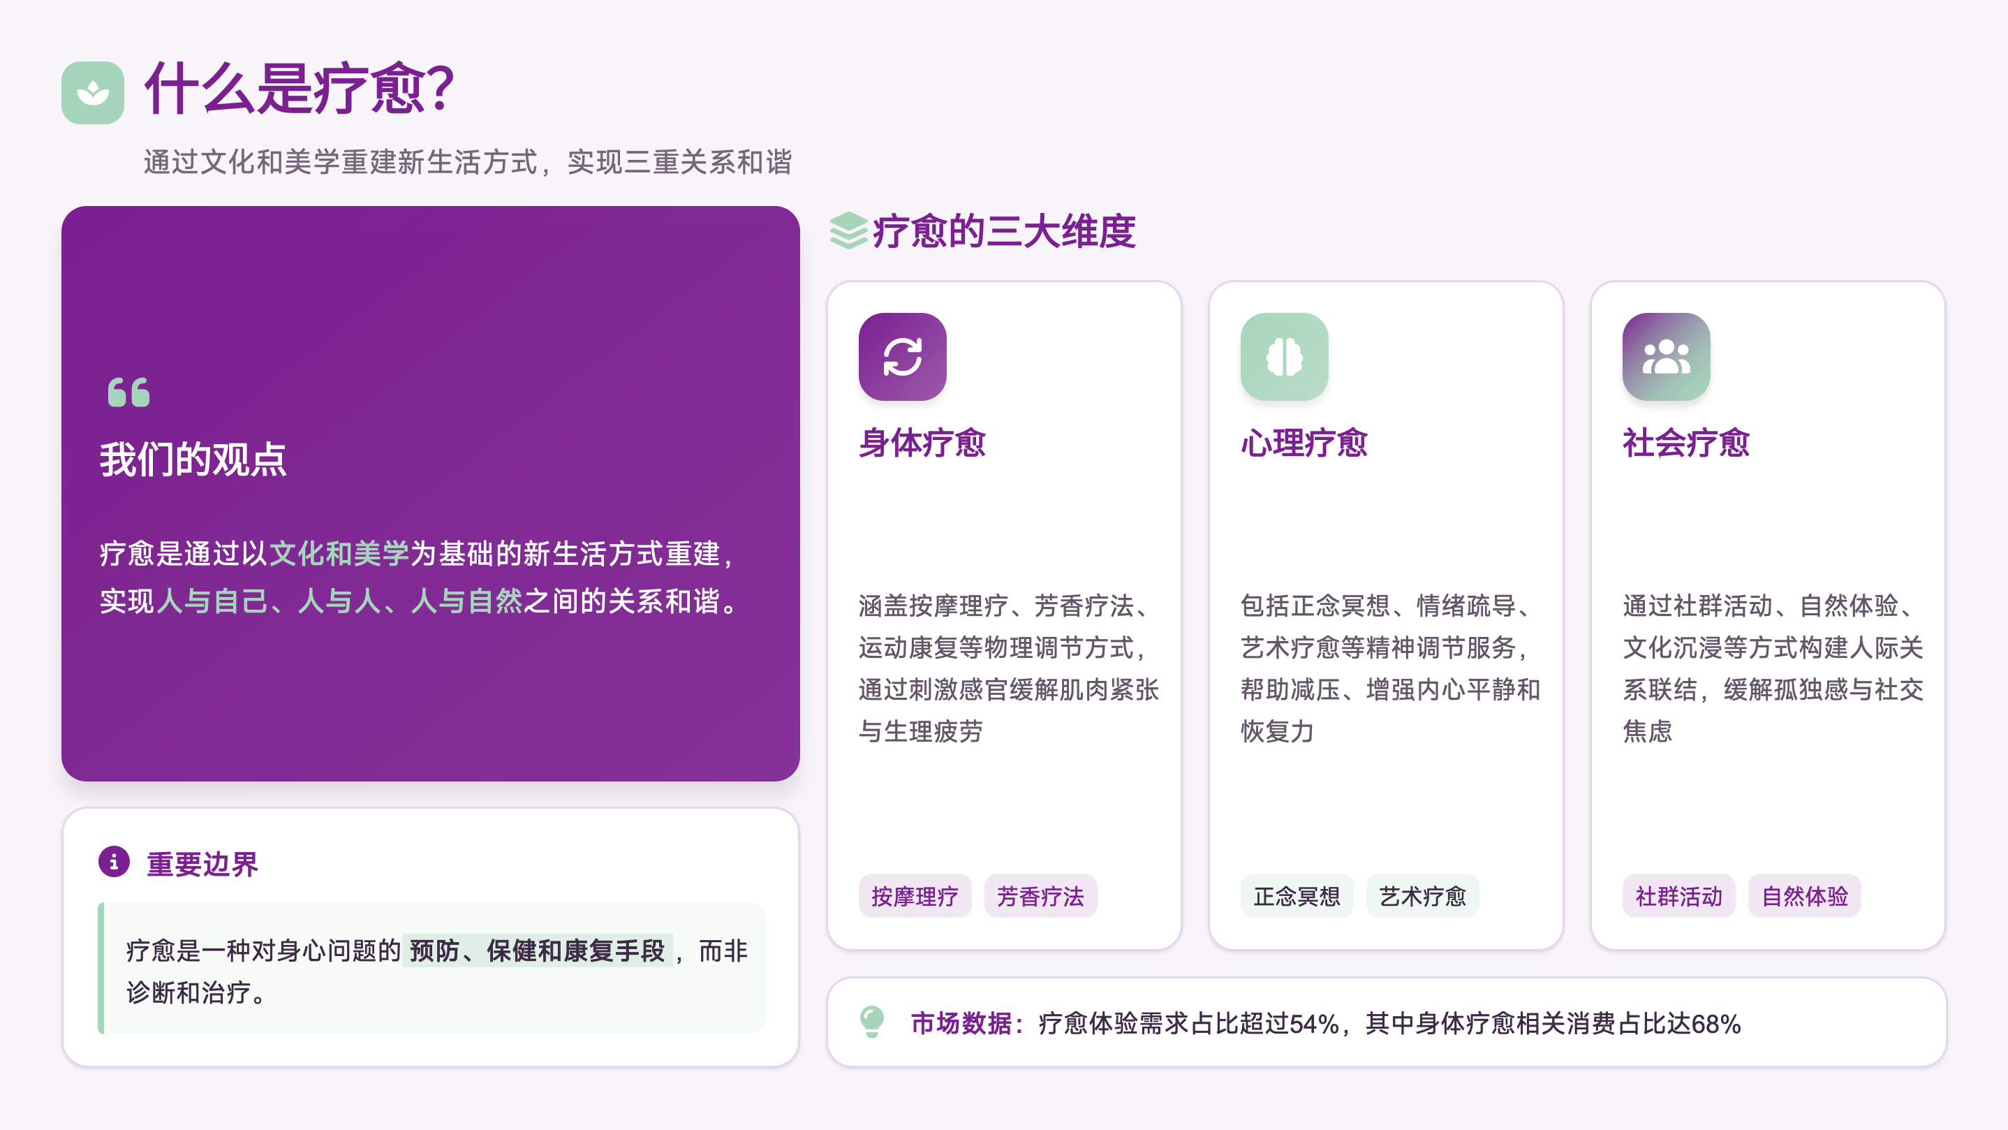Click the refresh arrows icon above 身体疗愈
The height and width of the screenshot is (1130, 2008).
pyautogui.click(x=903, y=357)
